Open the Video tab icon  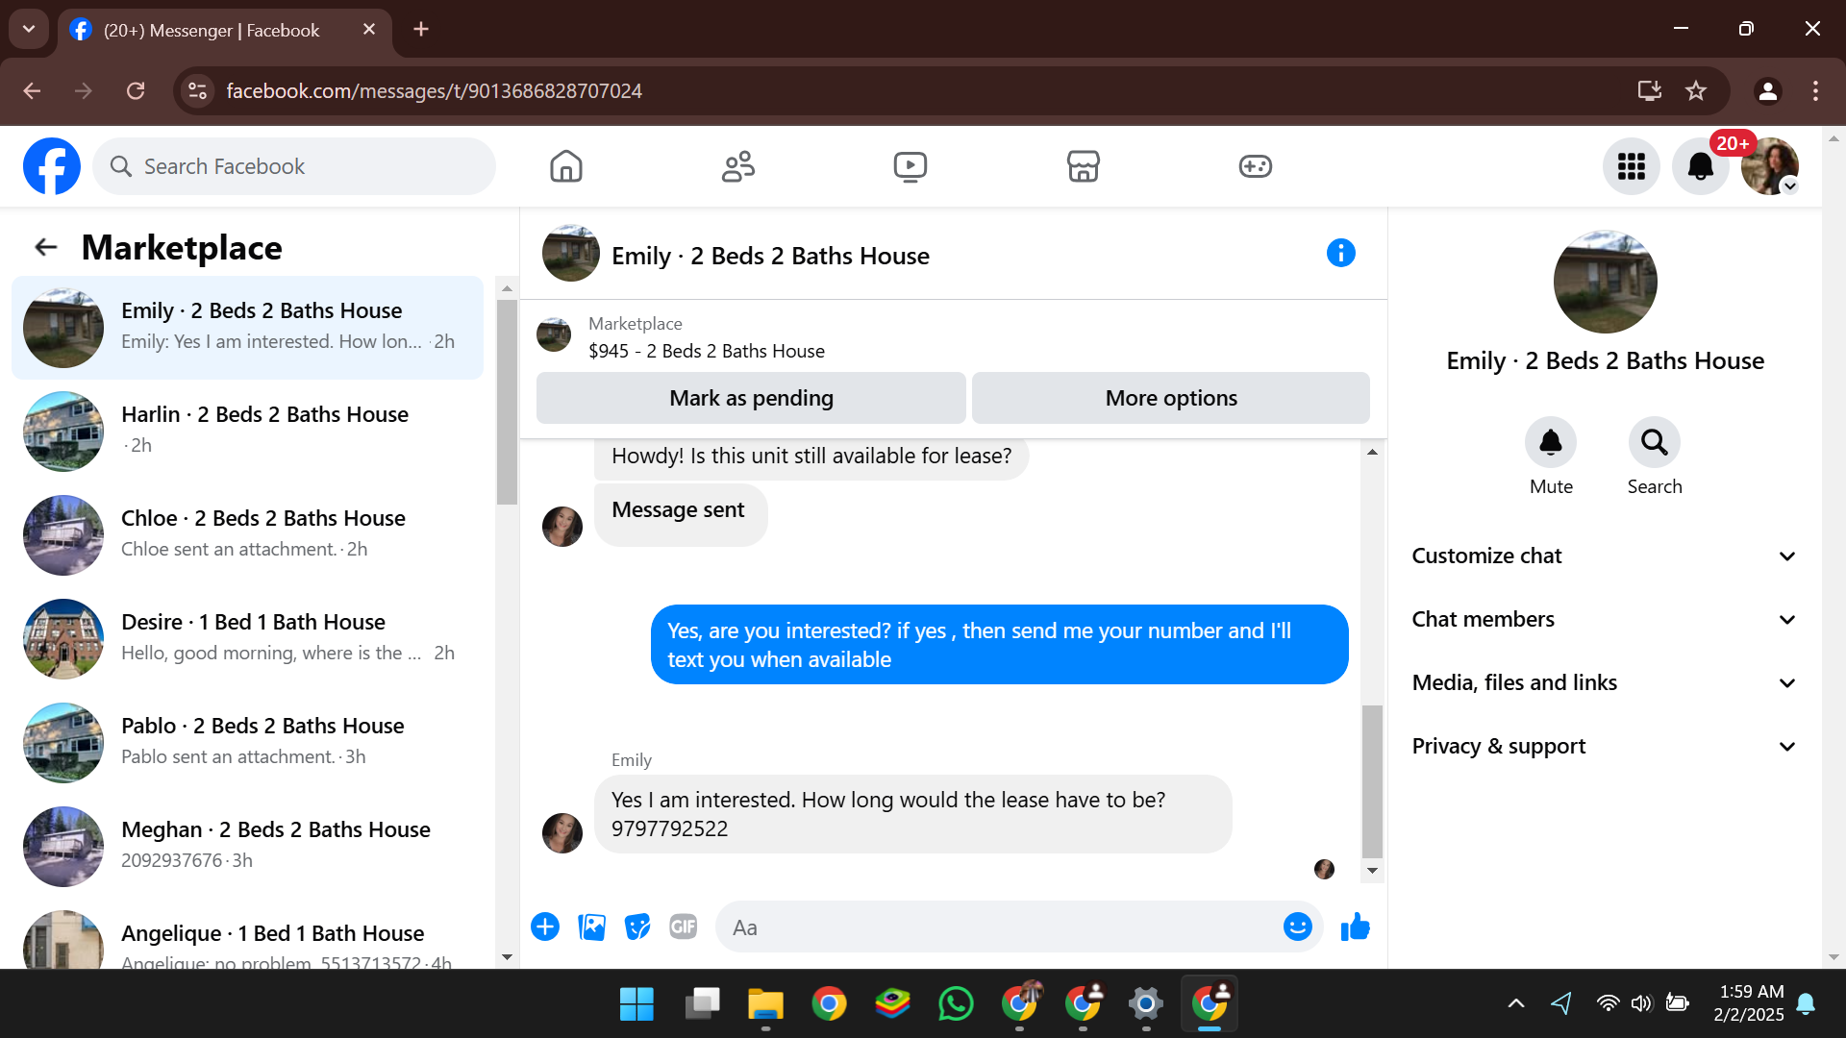click(x=910, y=166)
